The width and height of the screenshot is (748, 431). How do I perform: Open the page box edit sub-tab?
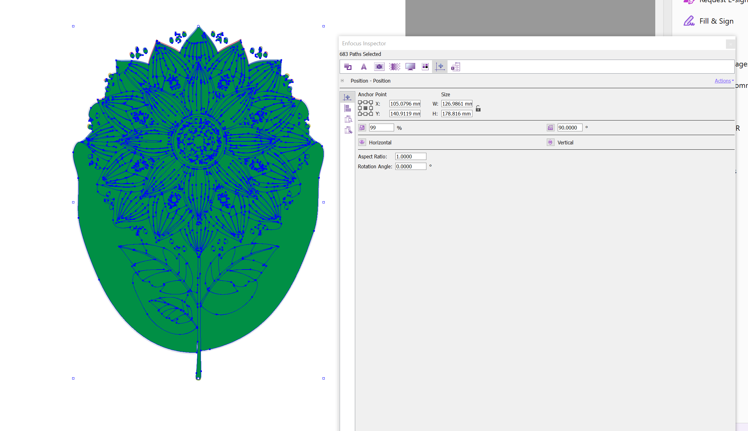click(x=348, y=130)
